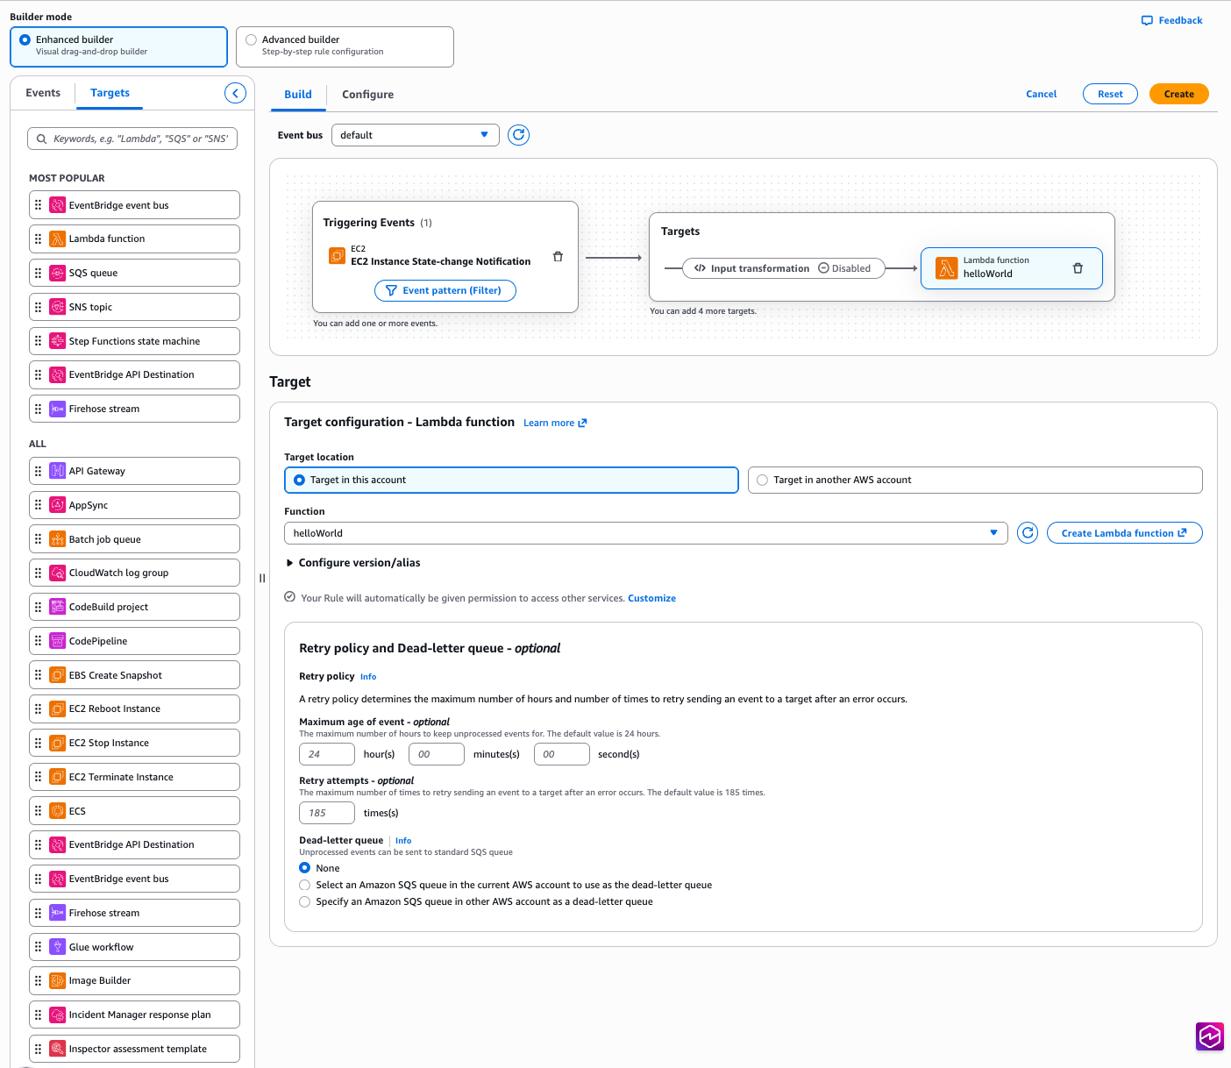Open the Feedback link
Viewport: 1231px width, 1068px height.
click(1172, 20)
